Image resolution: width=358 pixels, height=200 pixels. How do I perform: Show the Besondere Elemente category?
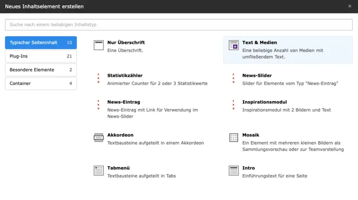[41, 70]
